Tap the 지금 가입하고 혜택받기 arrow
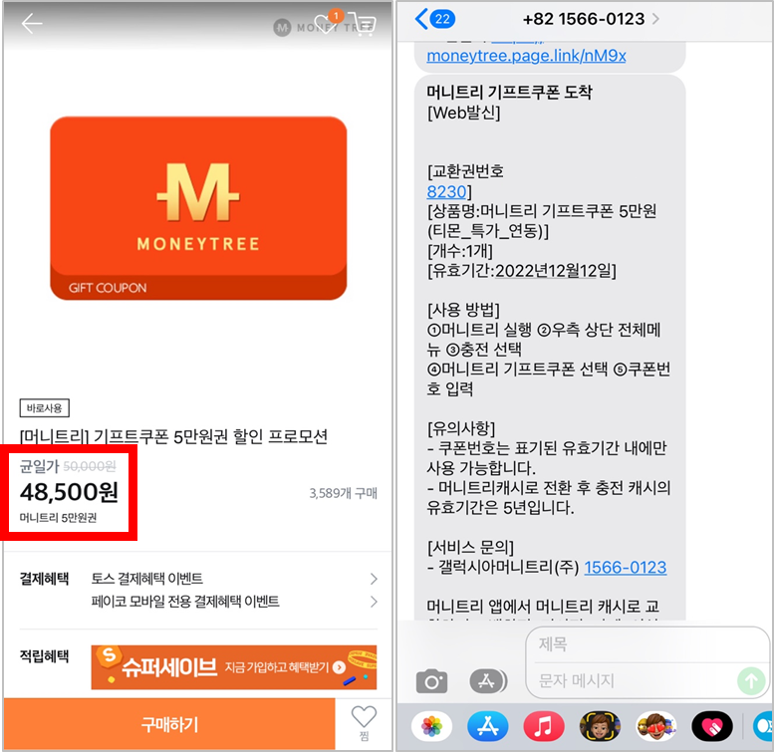Viewport: 774px width, 752px height. (x=339, y=667)
